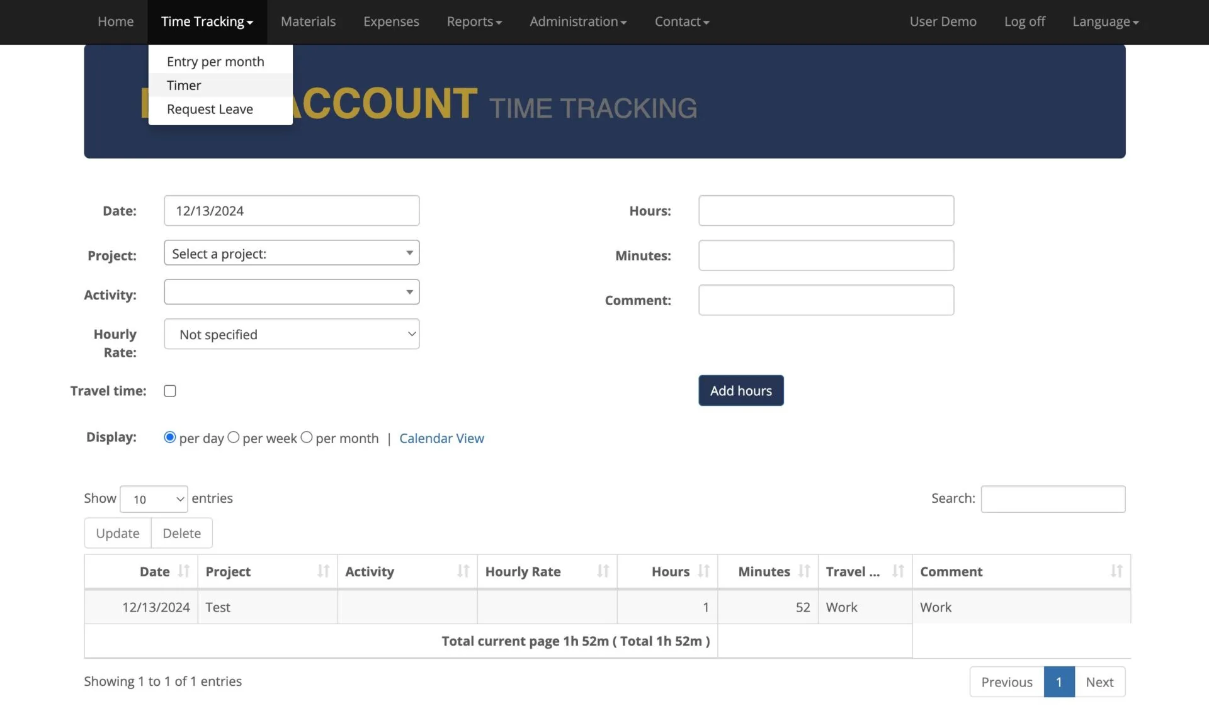1209x706 pixels.
Task: Open the Calendar View link
Action: coord(441,438)
